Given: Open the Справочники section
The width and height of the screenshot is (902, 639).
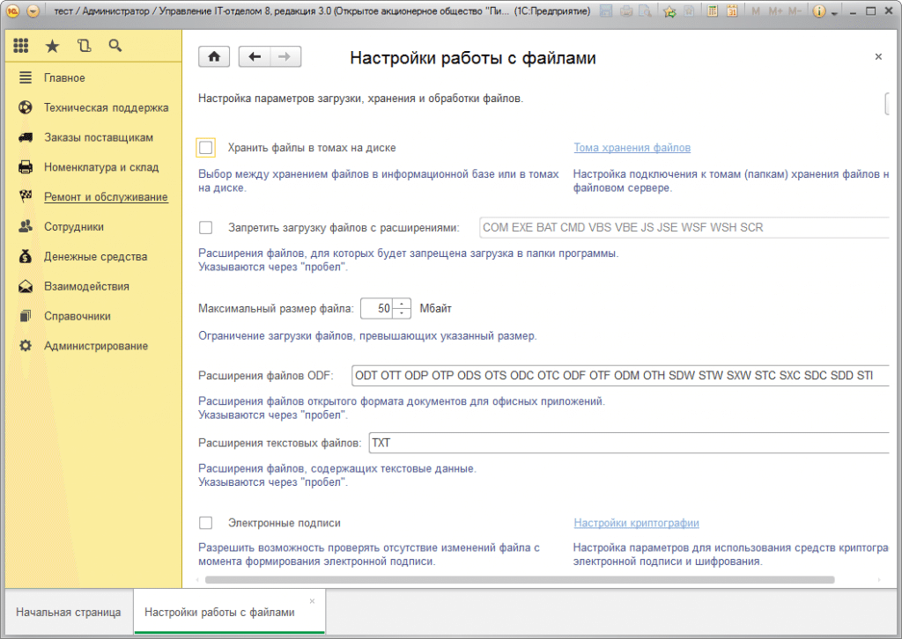Looking at the screenshot, I should pyautogui.click(x=78, y=316).
